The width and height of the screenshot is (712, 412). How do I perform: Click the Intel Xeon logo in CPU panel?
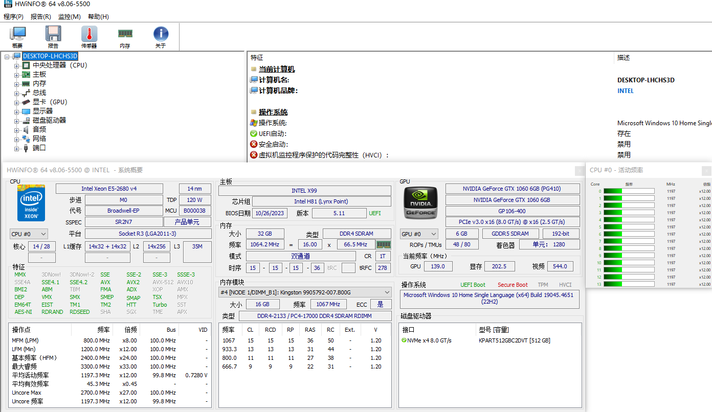click(x=31, y=203)
